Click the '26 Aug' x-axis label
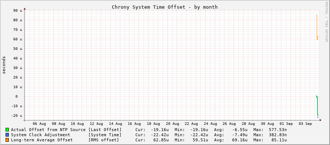 [230, 124]
